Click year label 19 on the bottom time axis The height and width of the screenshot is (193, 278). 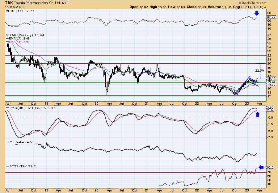click(x=46, y=191)
